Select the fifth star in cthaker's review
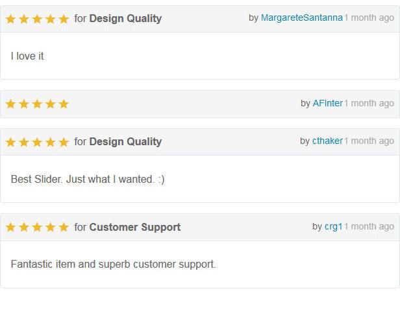The height and width of the screenshot is (317, 400). (x=64, y=142)
